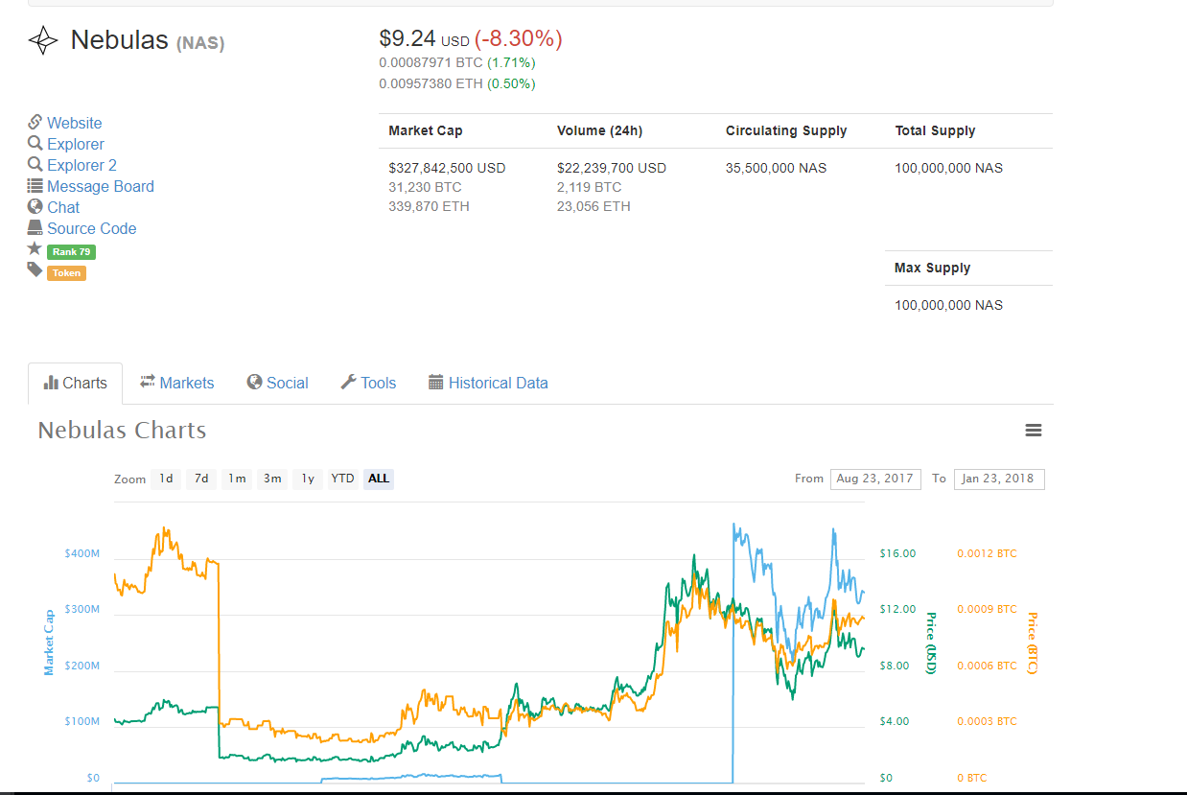Click the 0.00957380 ETH price line
1187x795 pixels.
click(x=457, y=83)
